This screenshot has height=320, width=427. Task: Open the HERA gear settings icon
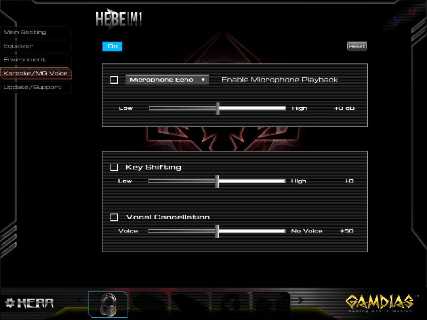[10, 303]
